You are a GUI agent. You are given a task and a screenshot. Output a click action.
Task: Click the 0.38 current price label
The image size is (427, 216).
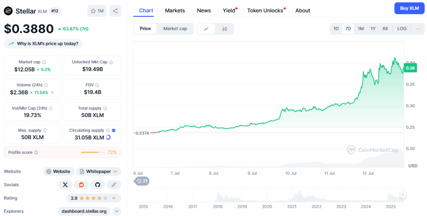pos(410,68)
